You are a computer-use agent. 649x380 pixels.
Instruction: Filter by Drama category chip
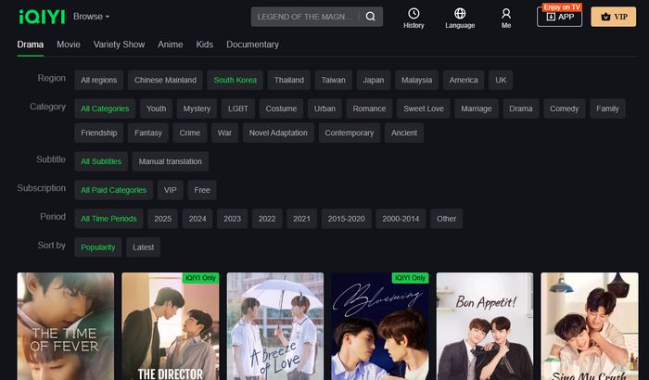521,108
